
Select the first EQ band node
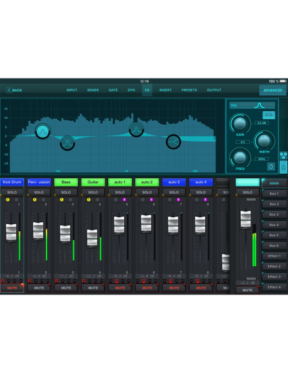pyautogui.click(x=43, y=131)
